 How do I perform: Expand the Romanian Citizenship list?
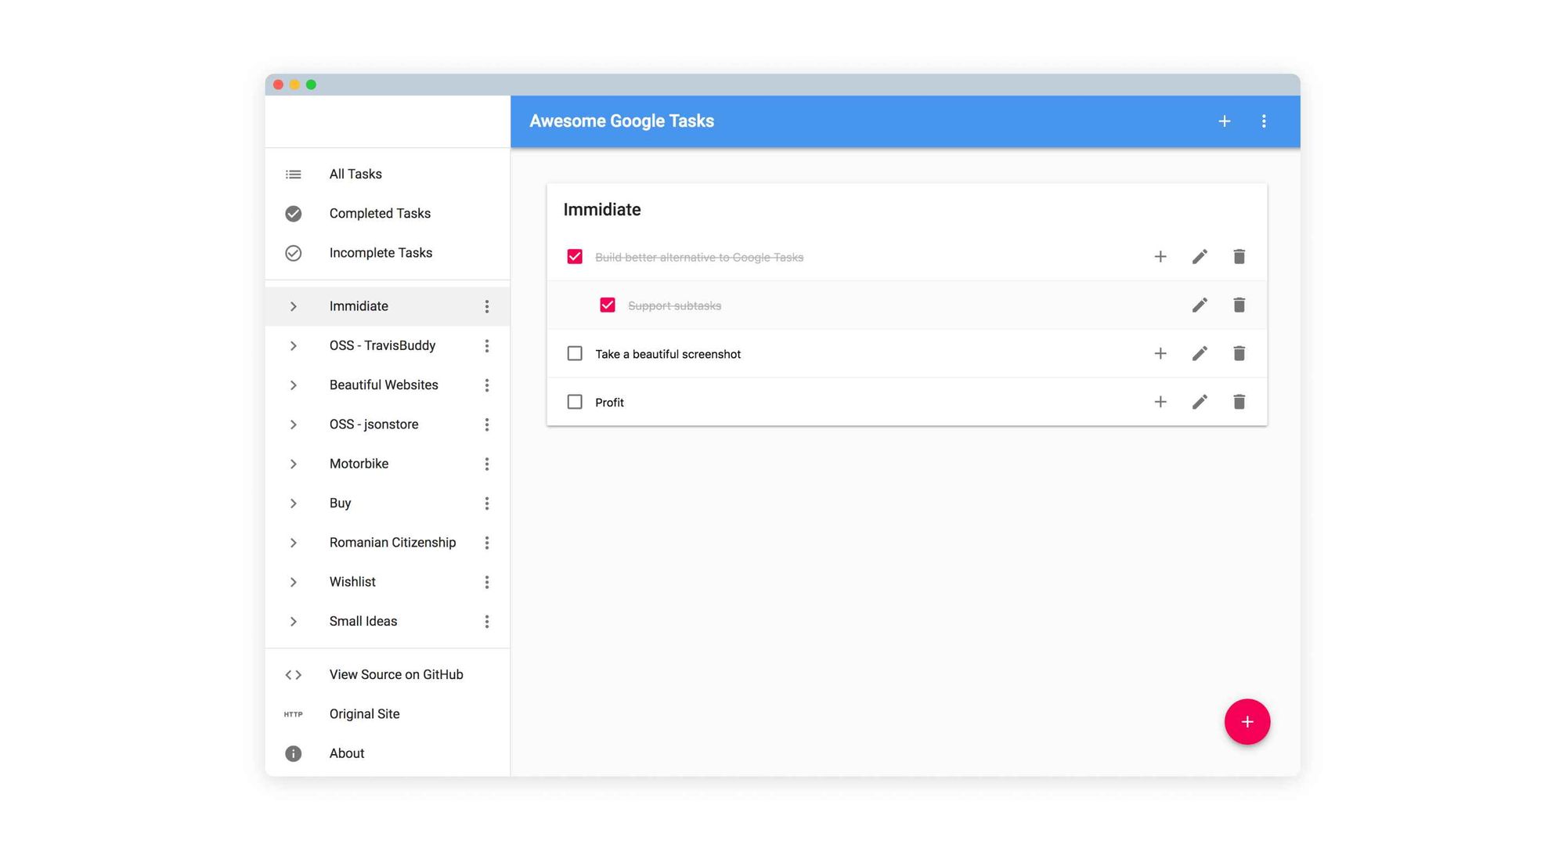(291, 543)
